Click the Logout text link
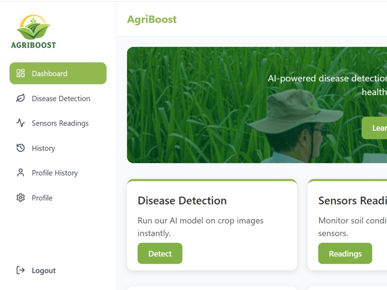The image size is (387, 290). click(44, 271)
